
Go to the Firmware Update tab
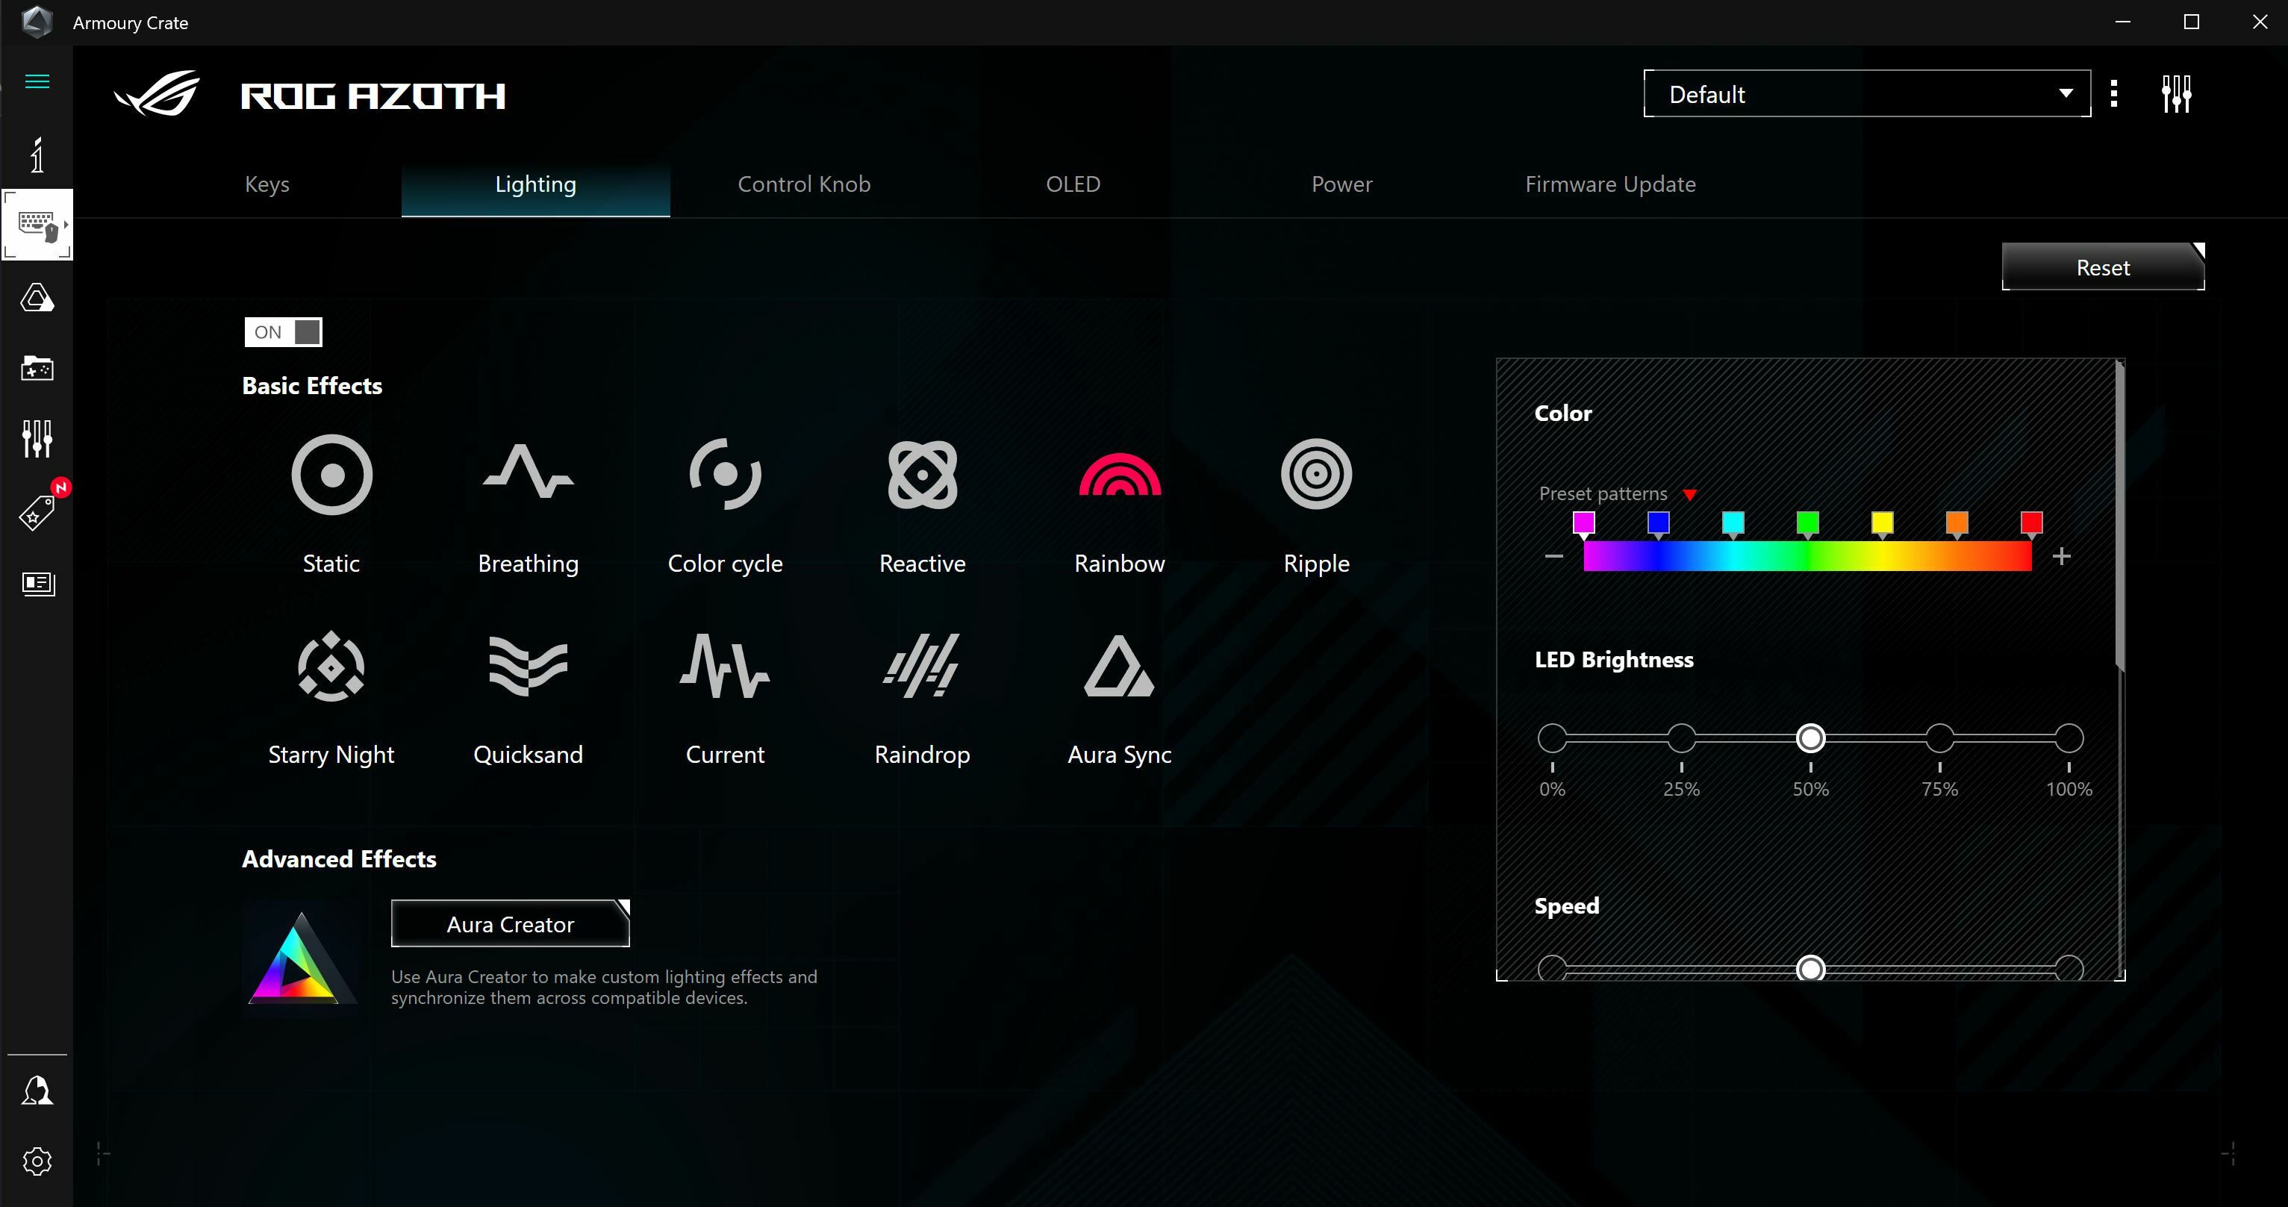coord(1609,184)
